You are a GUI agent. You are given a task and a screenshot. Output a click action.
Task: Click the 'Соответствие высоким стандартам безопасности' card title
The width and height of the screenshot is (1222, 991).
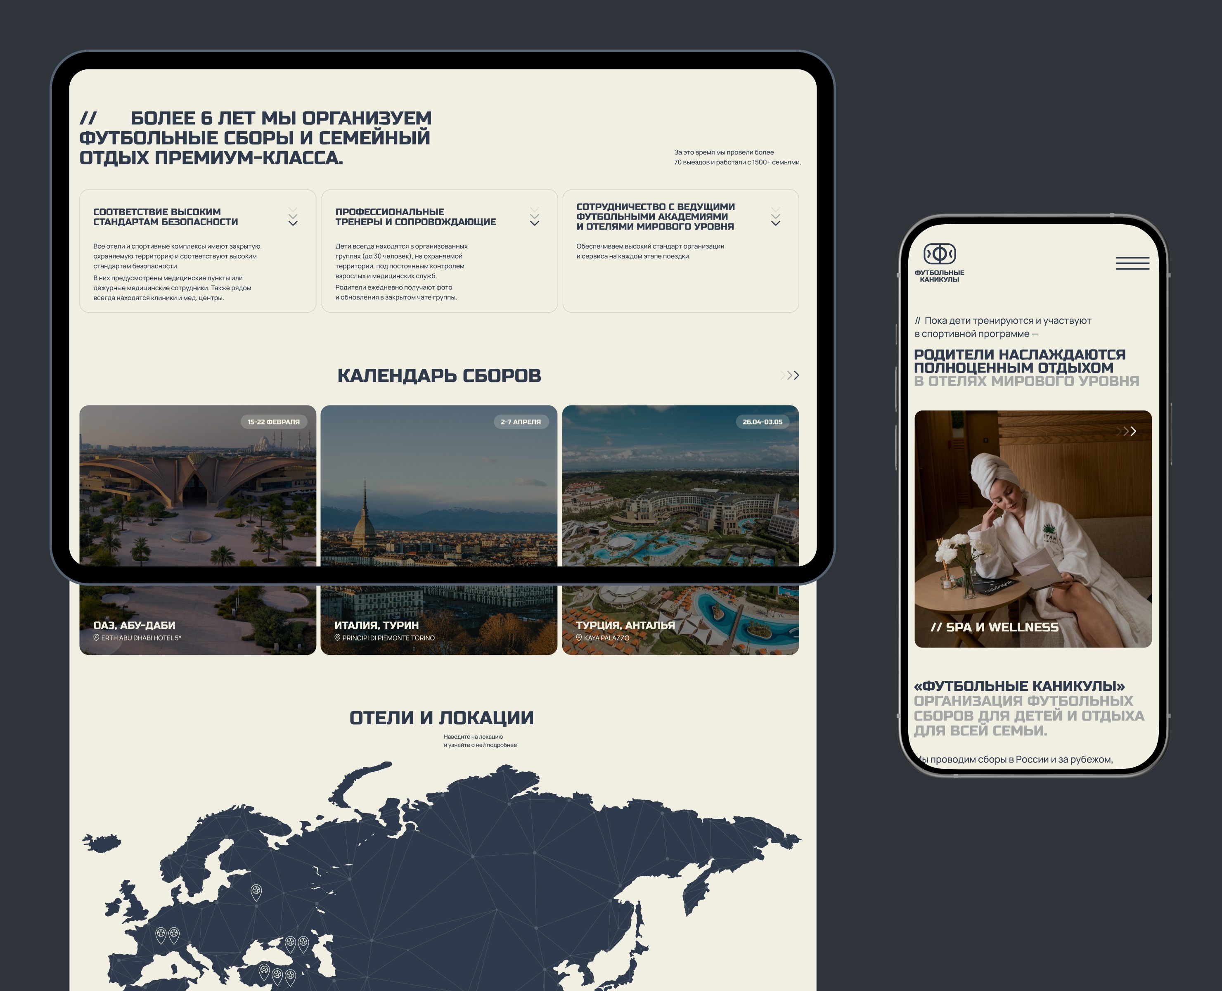tap(166, 217)
